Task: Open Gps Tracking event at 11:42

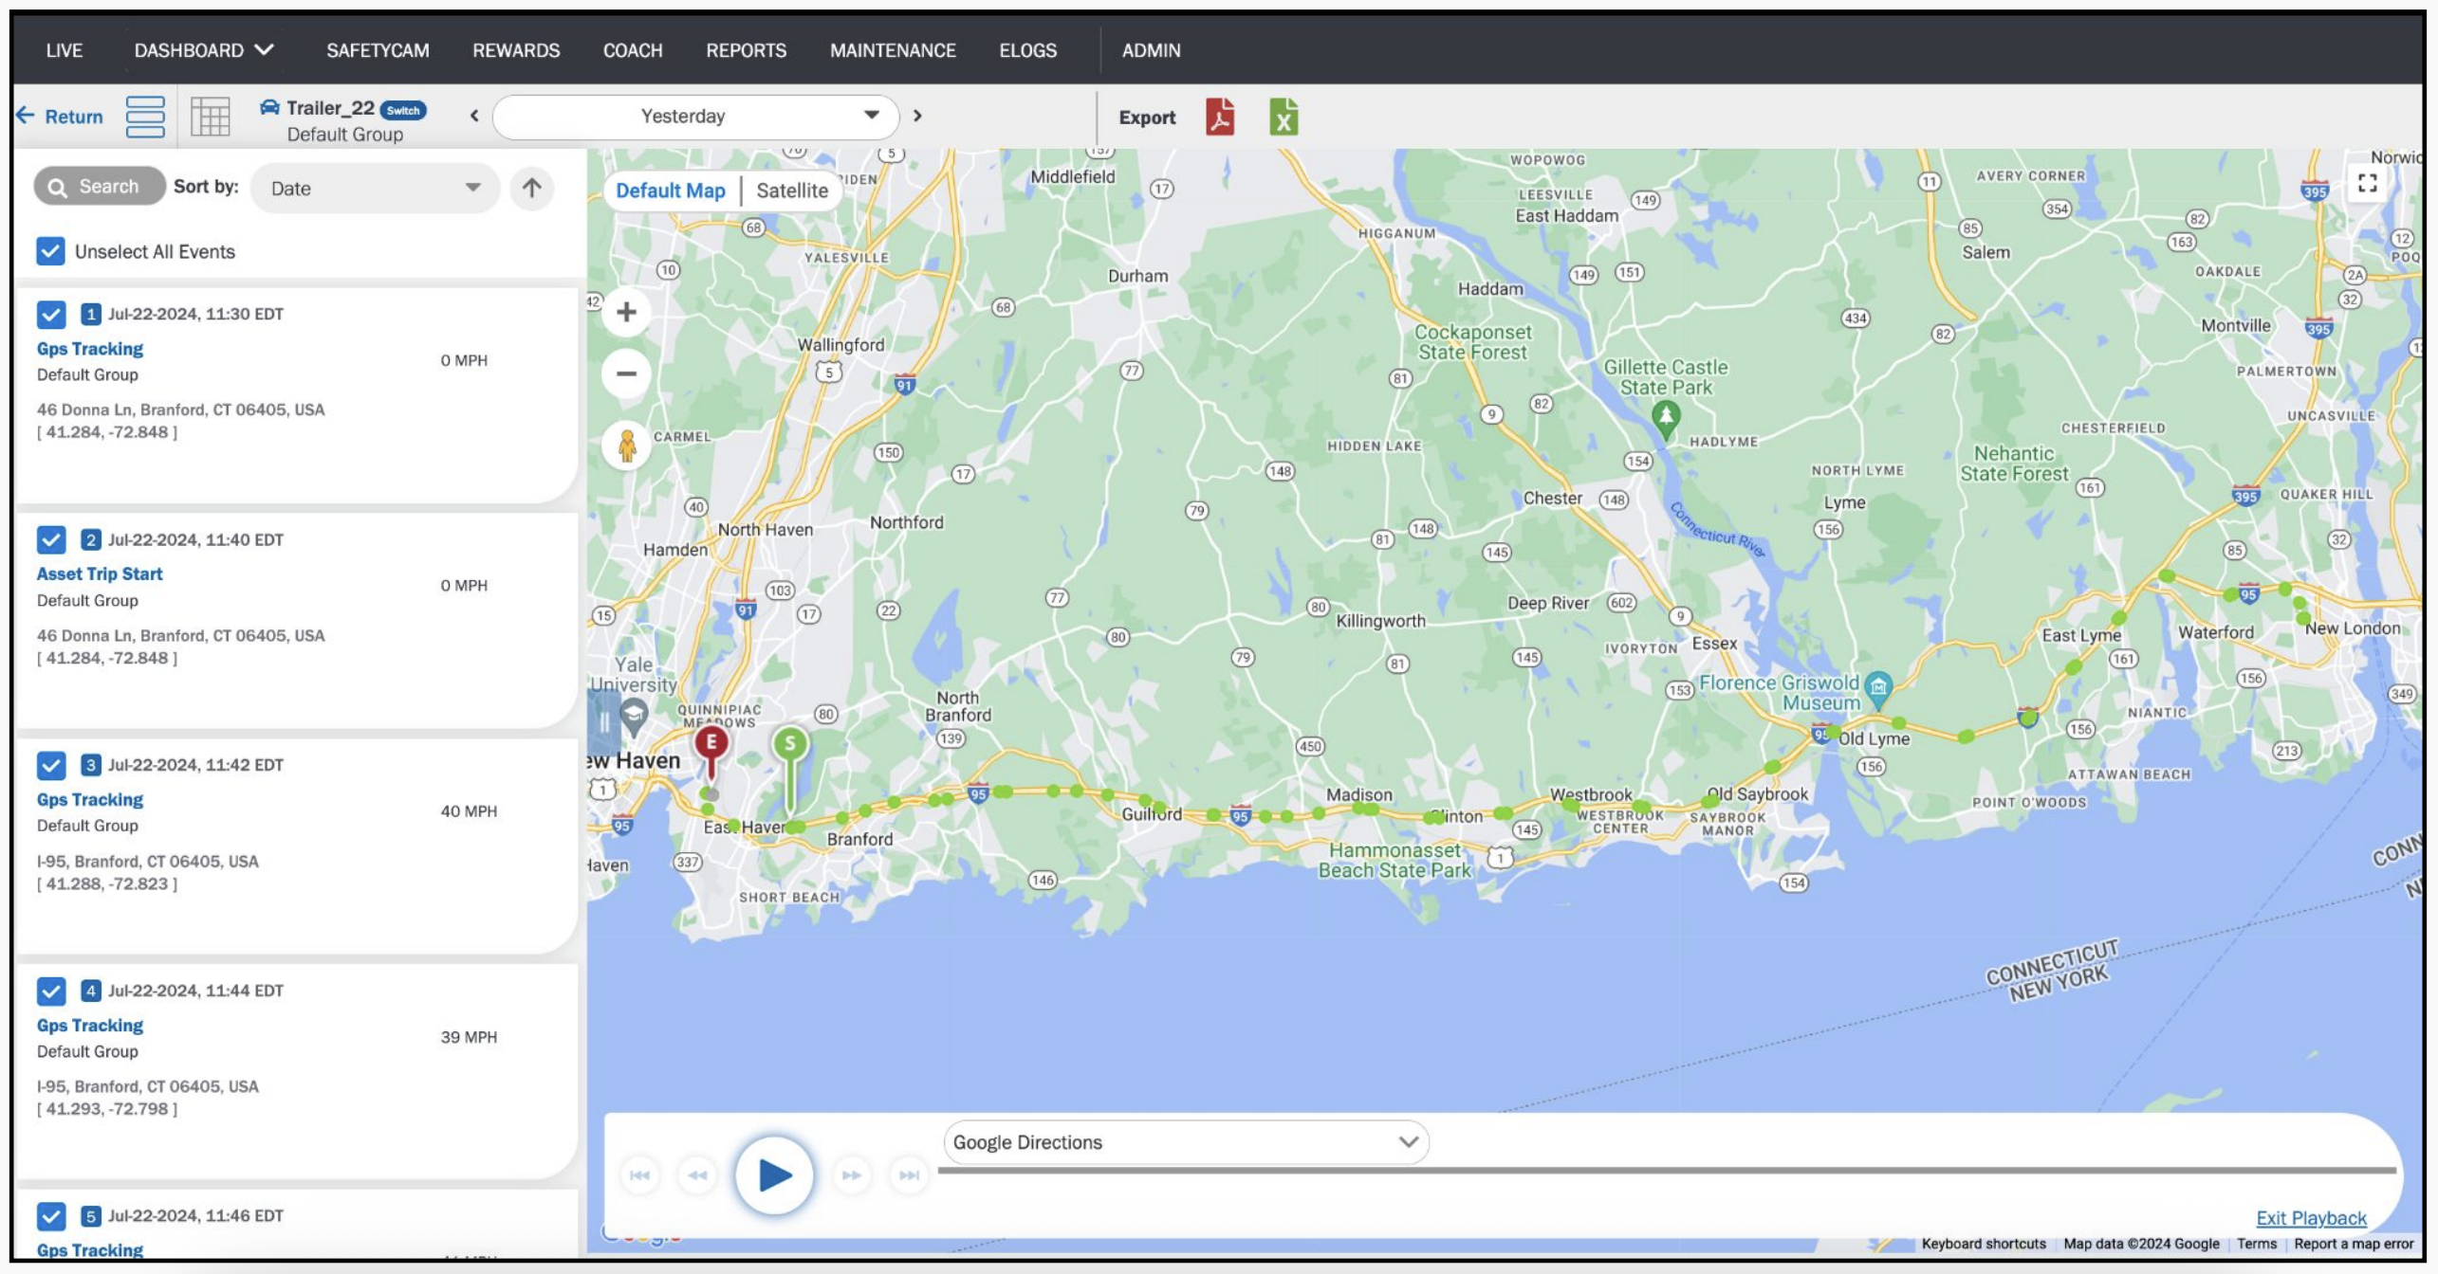Action: pyautogui.click(x=90, y=800)
